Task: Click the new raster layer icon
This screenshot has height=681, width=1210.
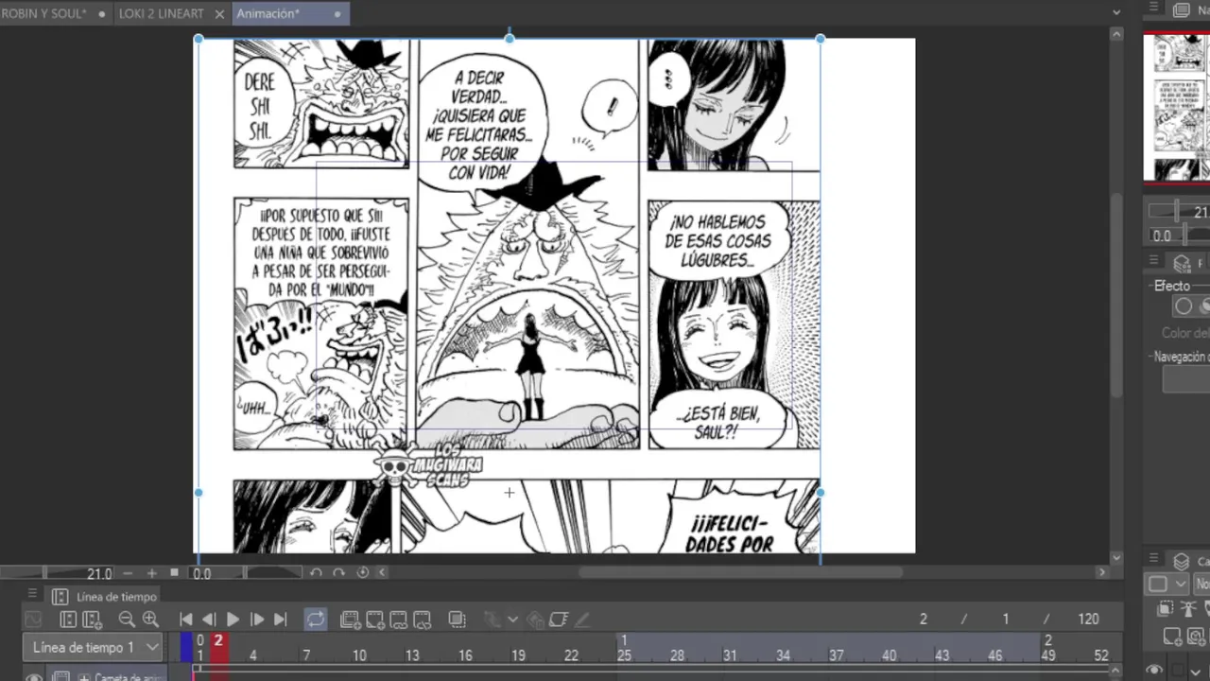Action: [1172, 636]
